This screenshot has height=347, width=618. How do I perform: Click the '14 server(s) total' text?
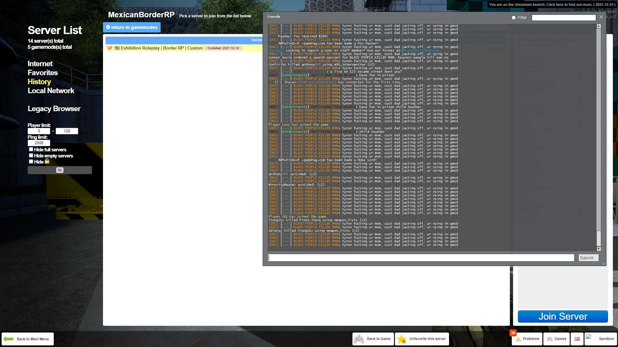45,41
